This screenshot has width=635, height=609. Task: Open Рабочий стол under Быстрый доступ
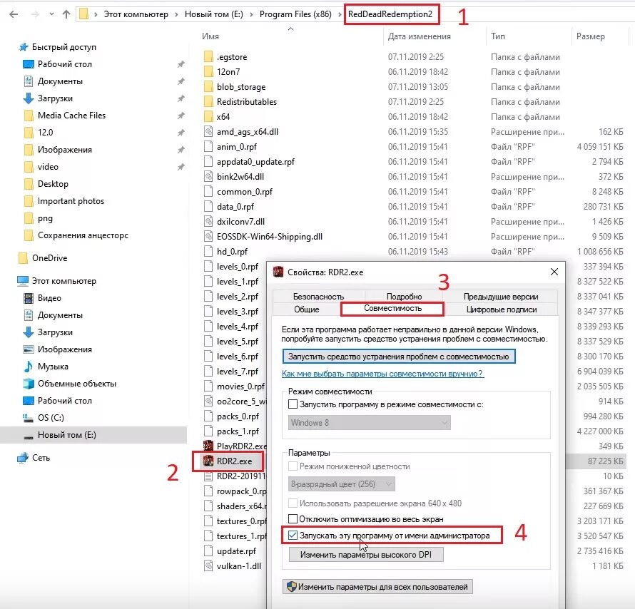pyautogui.click(x=65, y=64)
